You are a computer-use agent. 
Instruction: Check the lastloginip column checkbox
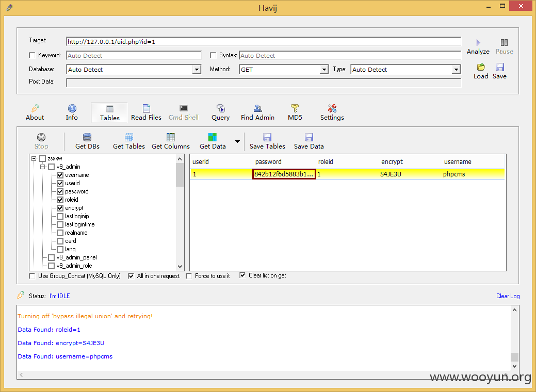pos(60,216)
